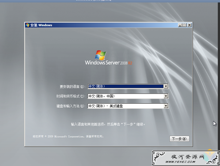Click the 输入语言和其他首选项 instruction text
Viewport: 220px width, 166px height.
108,124
